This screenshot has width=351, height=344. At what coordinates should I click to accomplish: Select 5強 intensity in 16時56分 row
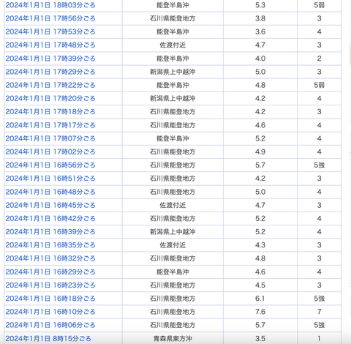tap(319, 165)
